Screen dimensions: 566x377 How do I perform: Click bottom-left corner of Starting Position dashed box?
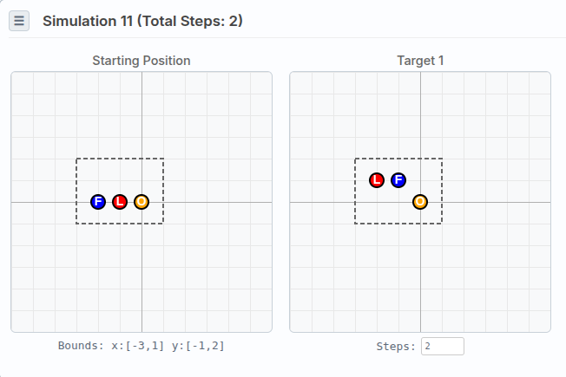pyautogui.click(x=76, y=224)
